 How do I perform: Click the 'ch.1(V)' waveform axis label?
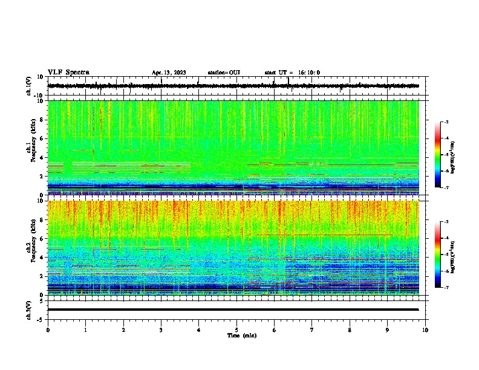29,86
